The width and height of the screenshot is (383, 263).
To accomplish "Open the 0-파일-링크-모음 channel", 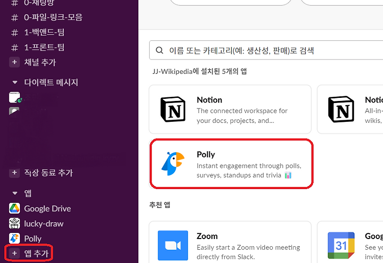I will (x=53, y=17).
